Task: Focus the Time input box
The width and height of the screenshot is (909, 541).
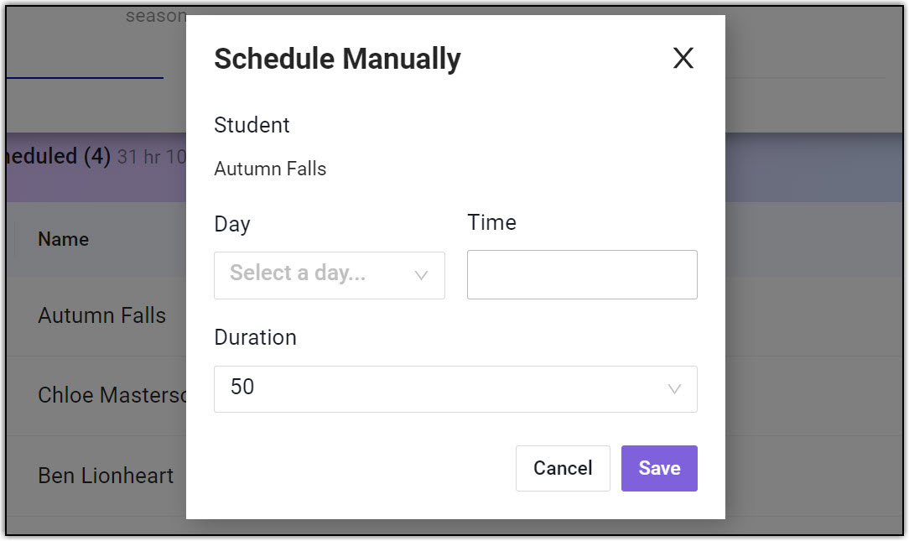Action: pos(582,274)
